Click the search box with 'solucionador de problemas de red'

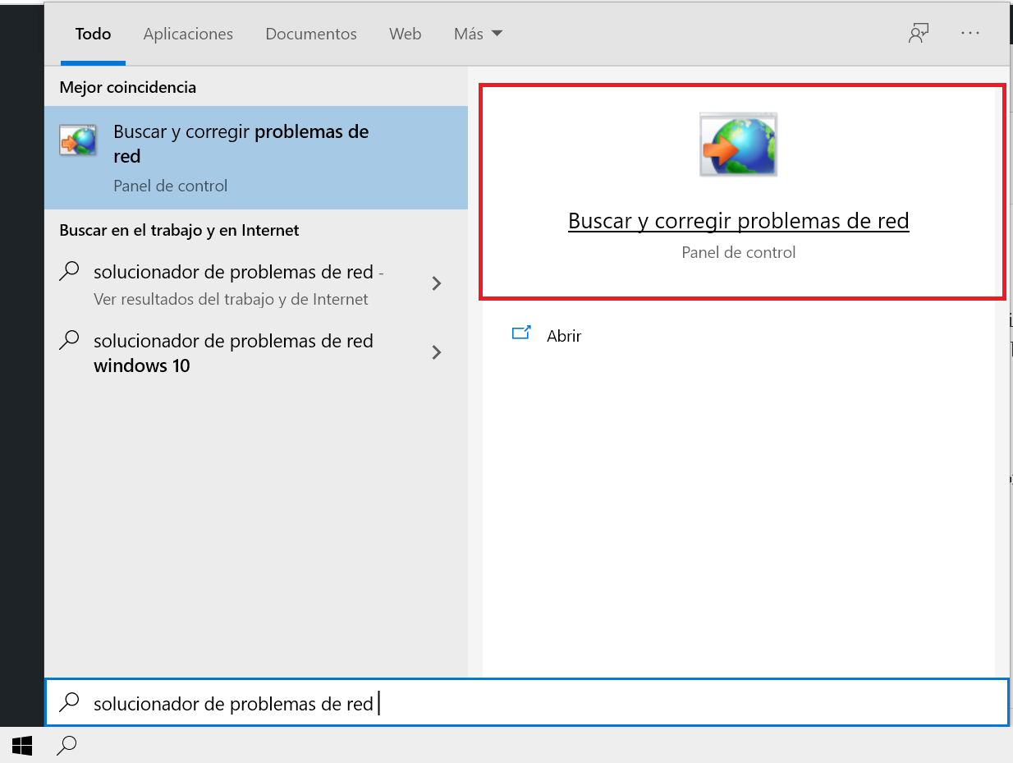pos(526,702)
